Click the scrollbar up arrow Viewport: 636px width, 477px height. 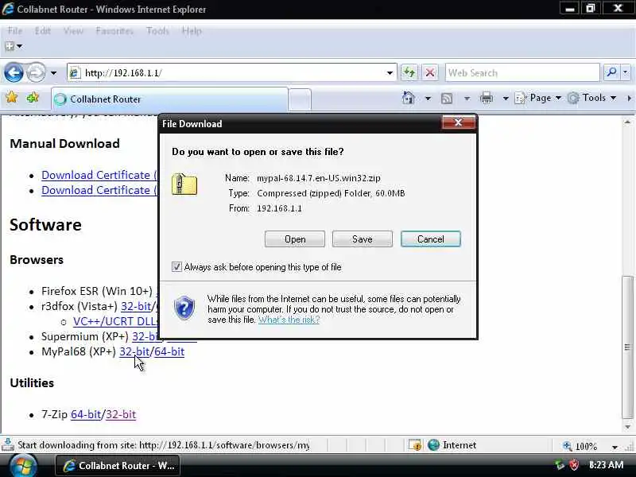627,122
